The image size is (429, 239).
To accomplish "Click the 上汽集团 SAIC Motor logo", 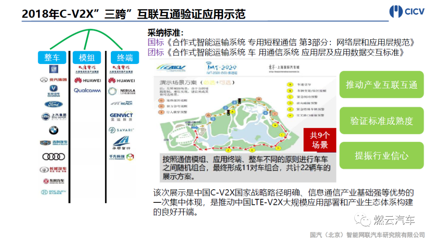I will tap(54, 117).
